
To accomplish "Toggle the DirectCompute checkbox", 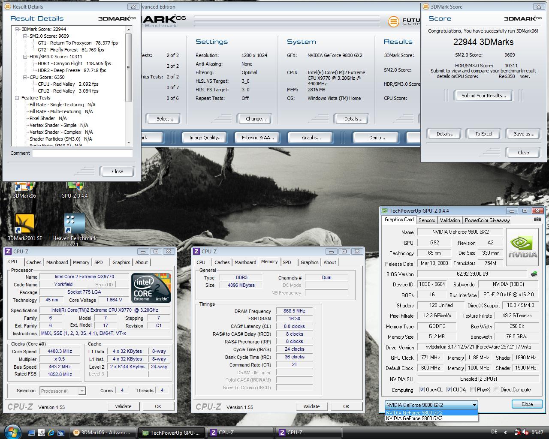I will pyautogui.click(x=496, y=390).
